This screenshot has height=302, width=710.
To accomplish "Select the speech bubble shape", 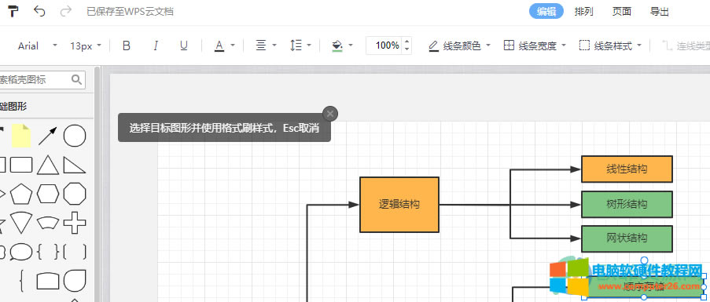I will [x=21, y=252].
